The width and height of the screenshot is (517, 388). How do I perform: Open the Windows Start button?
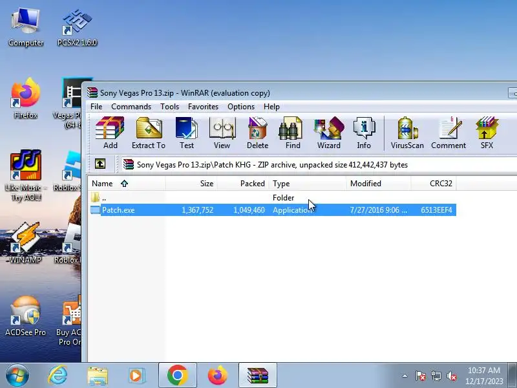click(x=17, y=375)
